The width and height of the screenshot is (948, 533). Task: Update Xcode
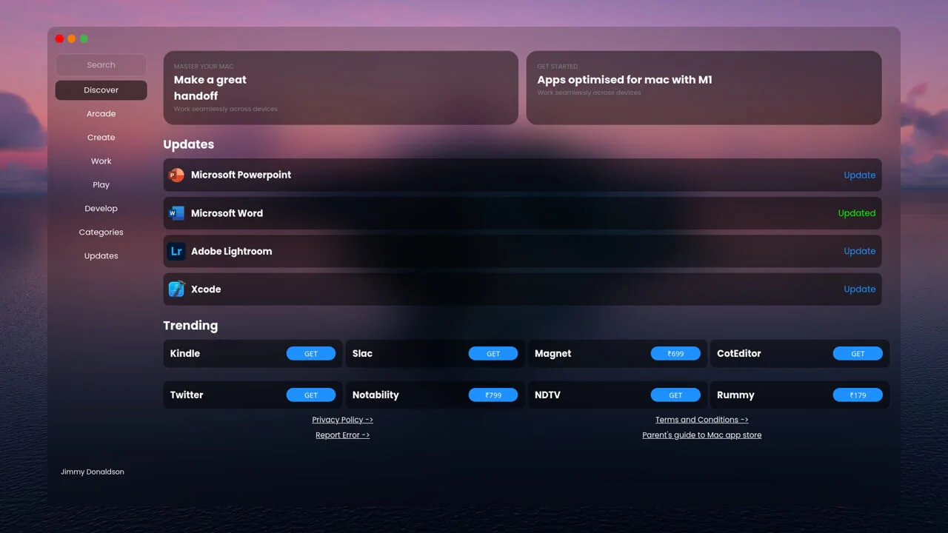pyautogui.click(x=859, y=289)
